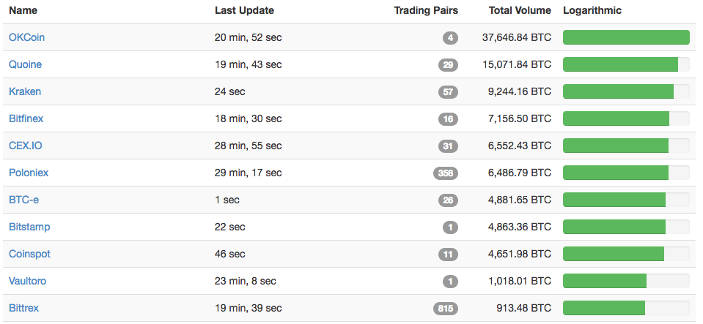Open the Quoine exchange link
This screenshot has width=703, height=324.
point(25,64)
